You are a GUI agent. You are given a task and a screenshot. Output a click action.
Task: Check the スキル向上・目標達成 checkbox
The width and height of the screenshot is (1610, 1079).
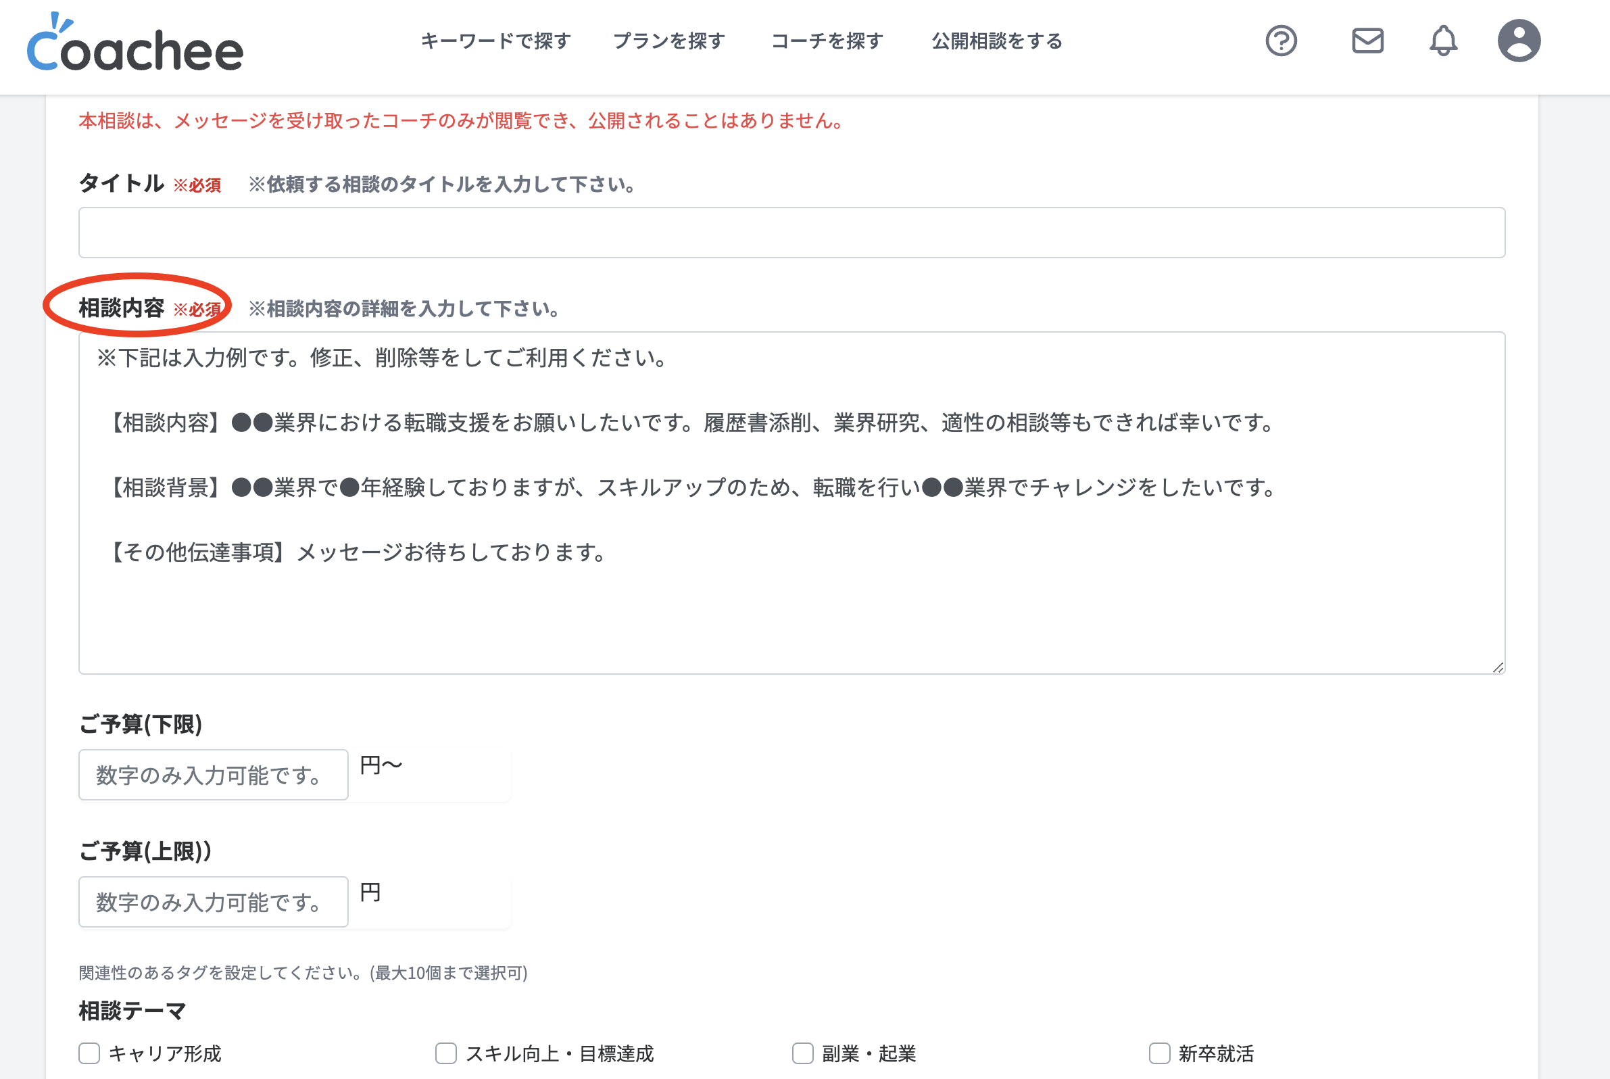coord(446,1053)
